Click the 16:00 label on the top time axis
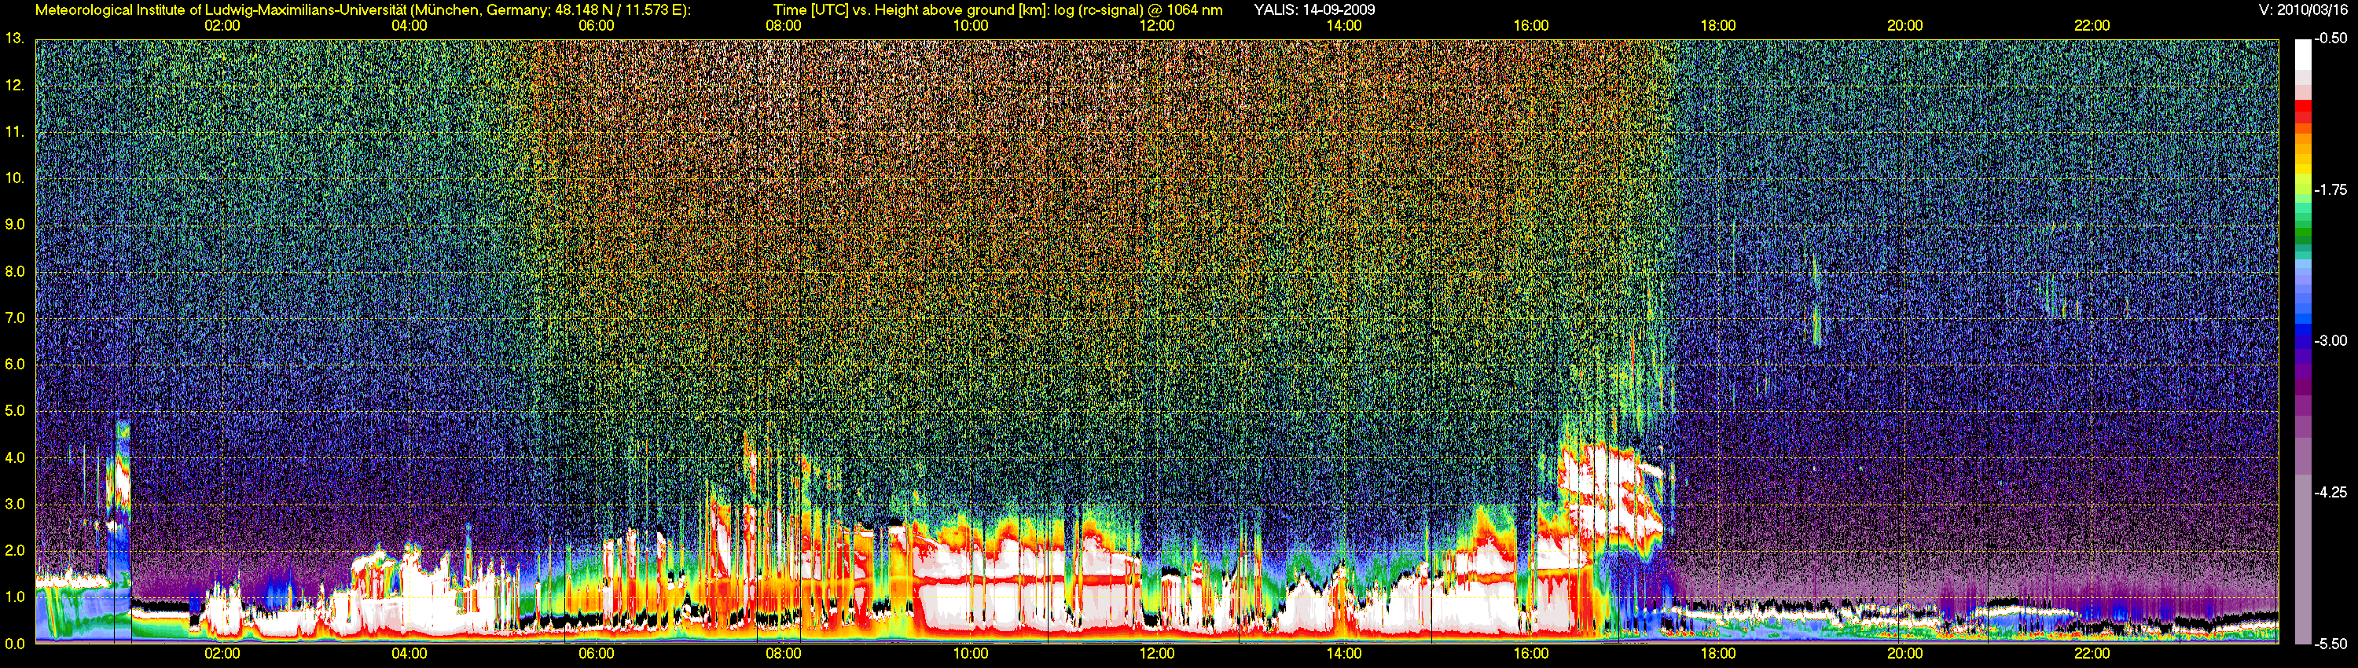Viewport: 2358px width, 668px height. tap(1530, 26)
